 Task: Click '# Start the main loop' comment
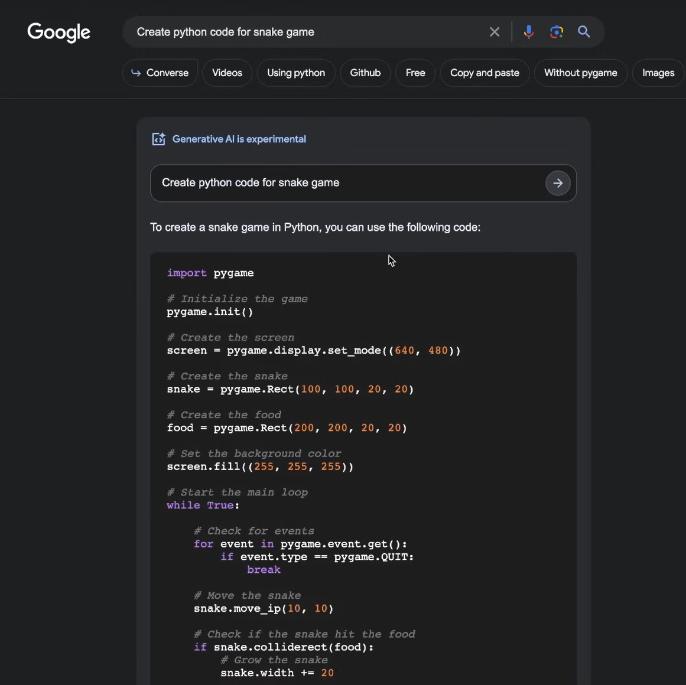point(237,492)
